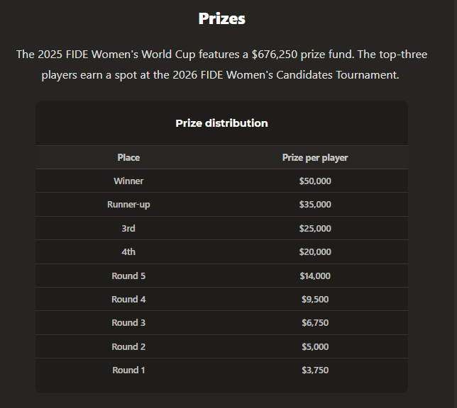The width and height of the screenshot is (457, 408).
Task: Select the Place column header
Action: pyautogui.click(x=128, y=157)
